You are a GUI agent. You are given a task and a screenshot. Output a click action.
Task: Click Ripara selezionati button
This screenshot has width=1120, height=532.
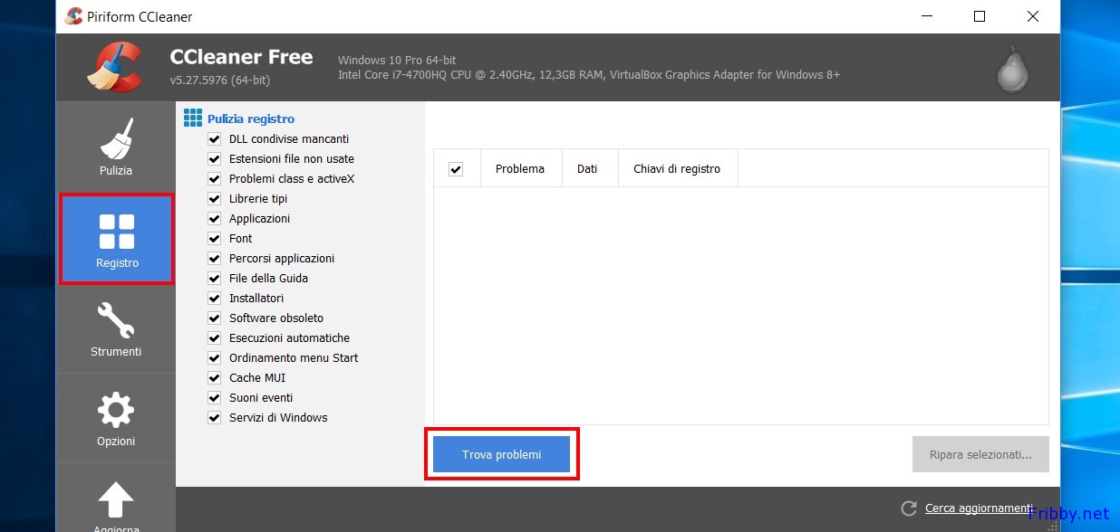coord(980,454)
